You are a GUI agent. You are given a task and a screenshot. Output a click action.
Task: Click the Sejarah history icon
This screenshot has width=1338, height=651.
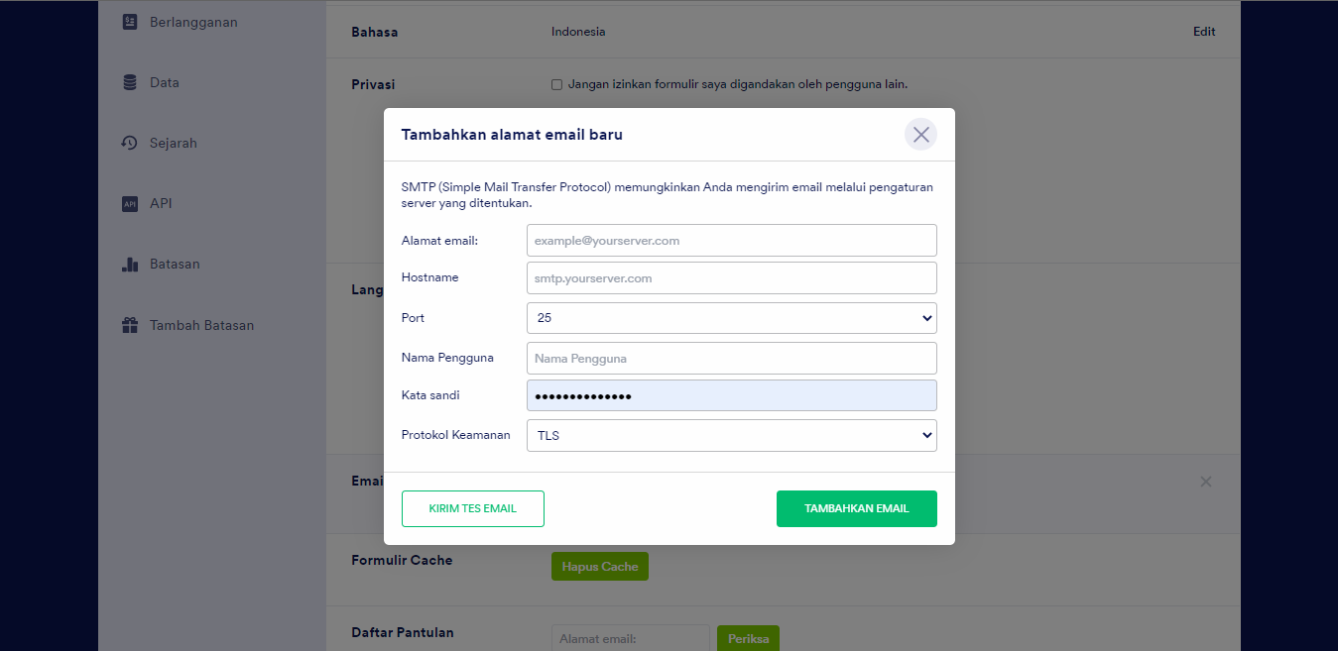pos(130,143)
